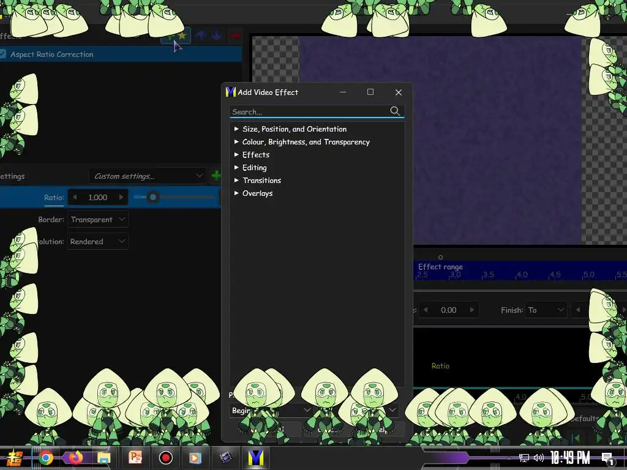
Task: Toggle the Aspect Ratio Correction checkbox
Action: [x=2, y=54]
